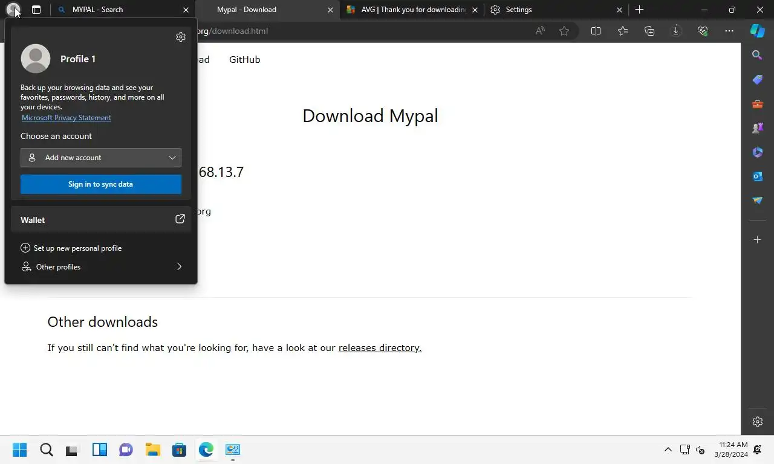774x464 pixels.
Task: Open sidebar Games chess icon
Action: tap(757, 128)
